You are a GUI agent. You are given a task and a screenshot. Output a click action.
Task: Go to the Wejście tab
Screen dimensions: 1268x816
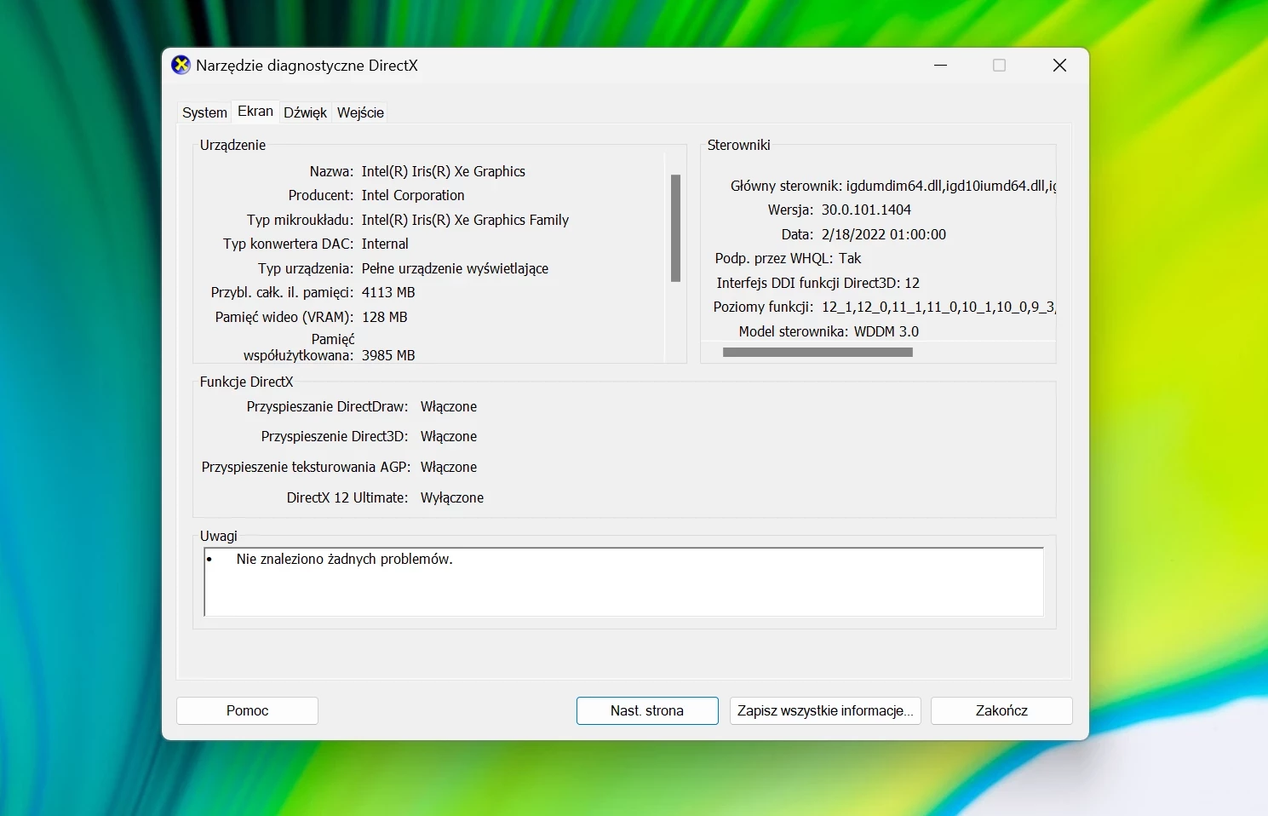(x=360, y=112)
